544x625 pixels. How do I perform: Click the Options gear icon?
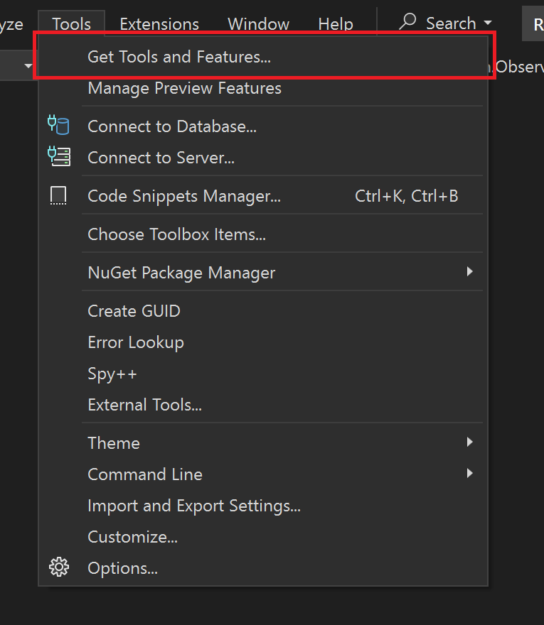click(x=59, y=567)
